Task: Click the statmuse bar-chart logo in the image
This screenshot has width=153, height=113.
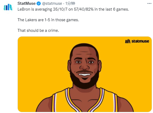Action: (127, 41)
